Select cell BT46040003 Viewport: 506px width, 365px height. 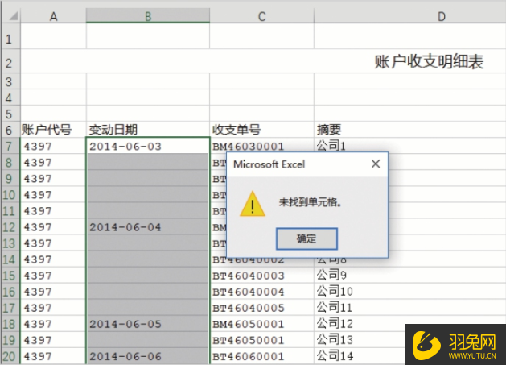(x=261, y=276)
